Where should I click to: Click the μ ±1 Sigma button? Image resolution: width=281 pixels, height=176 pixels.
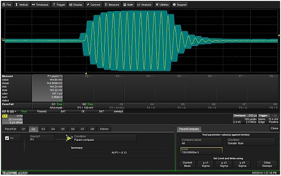206,164
